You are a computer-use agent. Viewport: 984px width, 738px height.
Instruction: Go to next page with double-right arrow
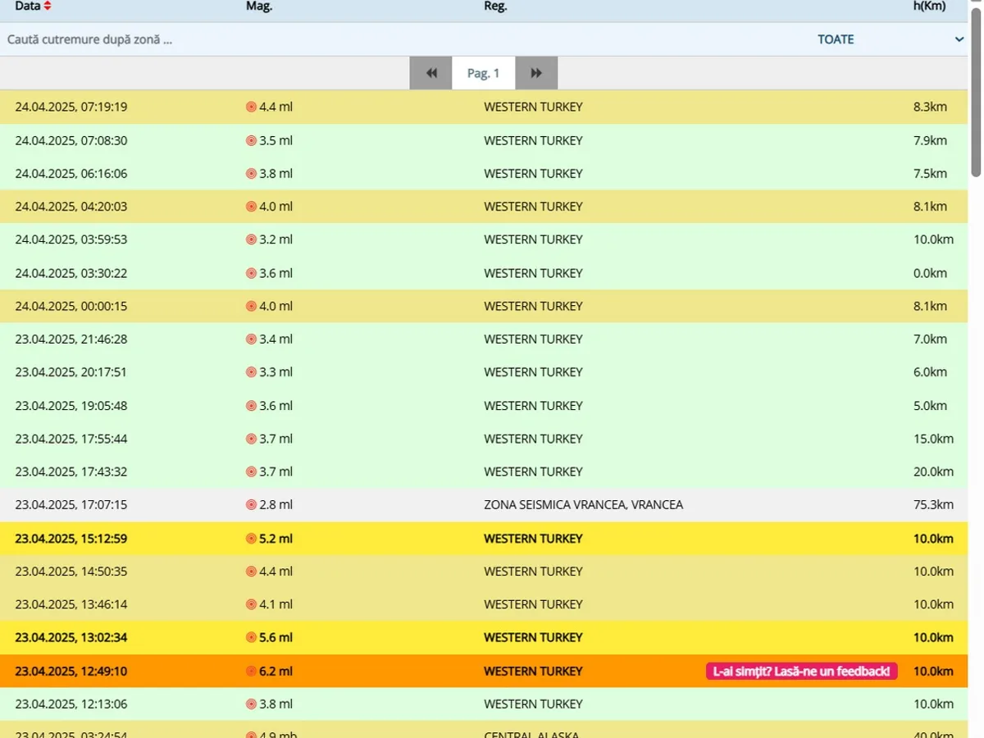coord(536,73)
